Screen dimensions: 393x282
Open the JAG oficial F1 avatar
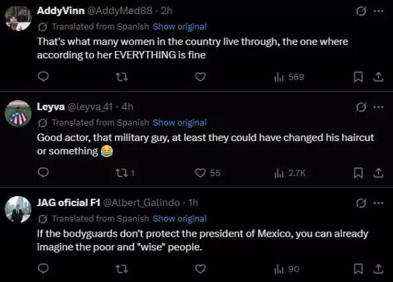click(18, 209)
